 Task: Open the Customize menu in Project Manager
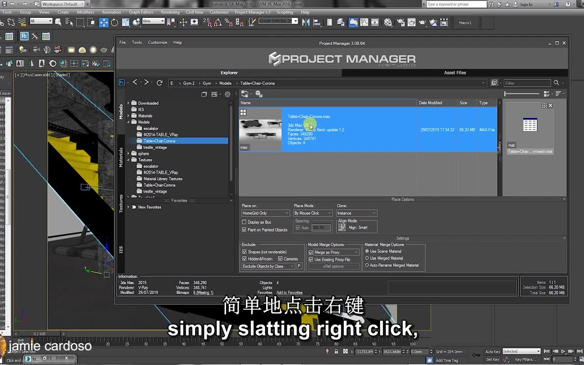coord(157,42)
